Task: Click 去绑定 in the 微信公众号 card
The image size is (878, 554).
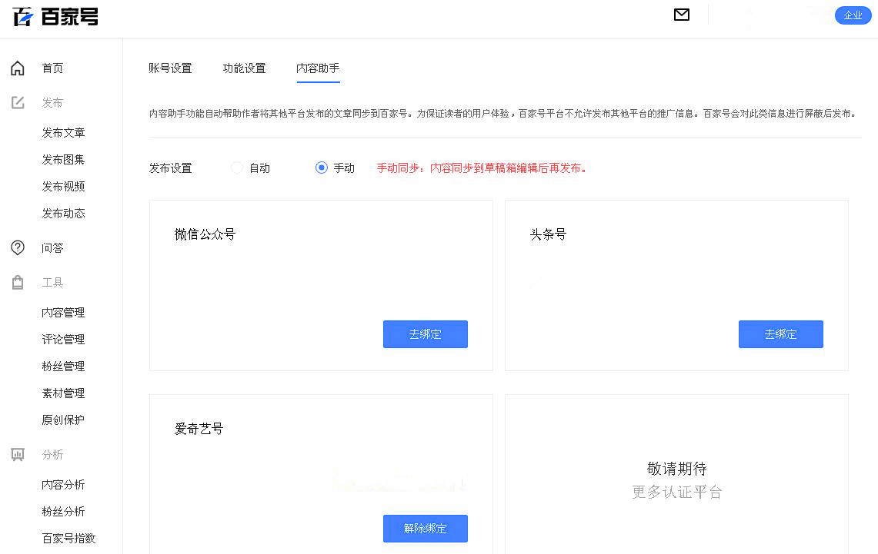Action: click(x=426, y=334)
